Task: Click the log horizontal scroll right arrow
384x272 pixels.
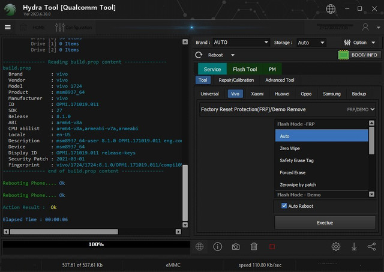Action: (x=178, y=232)
